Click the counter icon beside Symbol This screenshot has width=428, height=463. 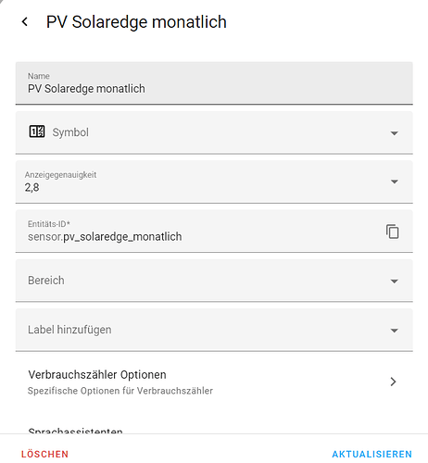coord(37,131)
